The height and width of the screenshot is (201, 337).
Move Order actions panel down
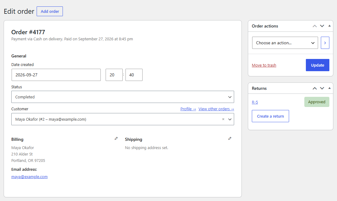point(322,26)
